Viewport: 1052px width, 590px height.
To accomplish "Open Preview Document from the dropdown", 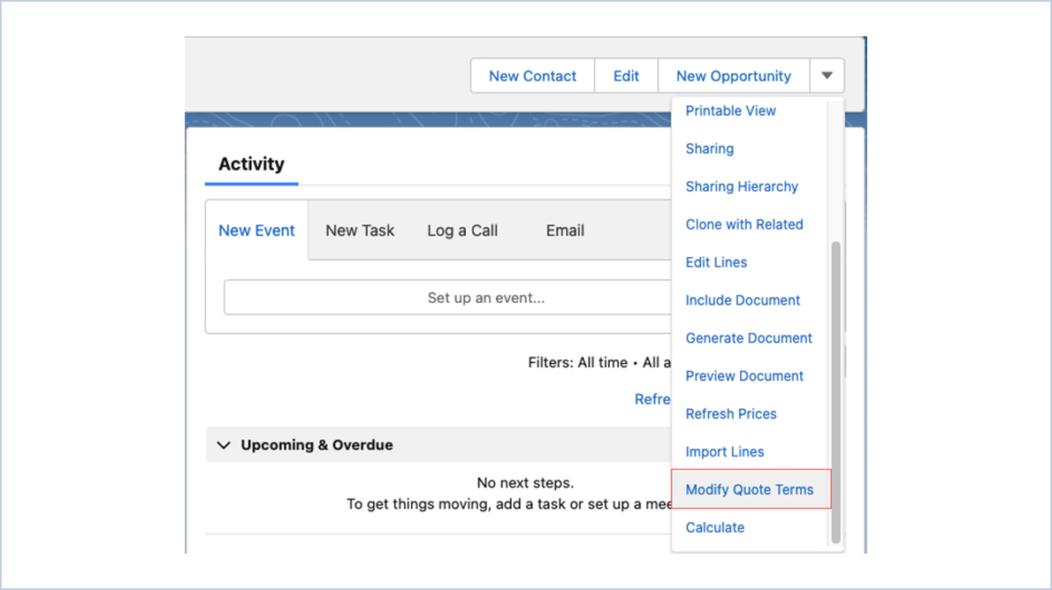I will 744,375.
